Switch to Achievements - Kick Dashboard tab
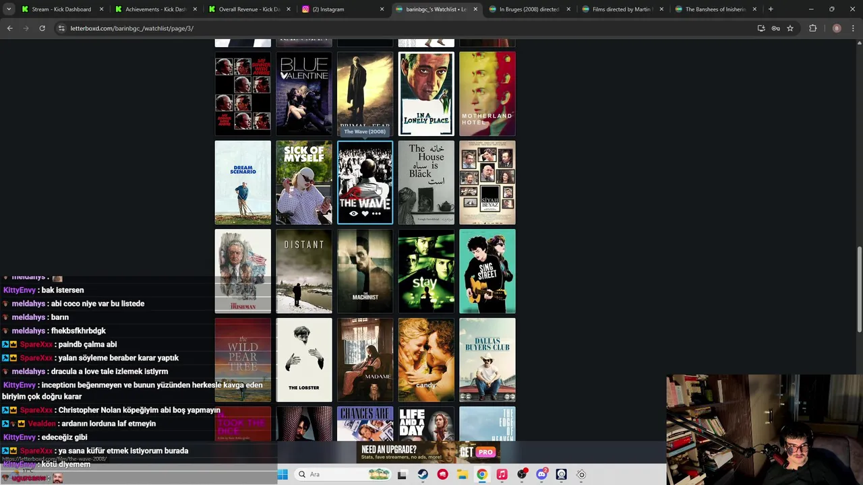Screen dimensions: 863x485 click(x=155, y=9)
